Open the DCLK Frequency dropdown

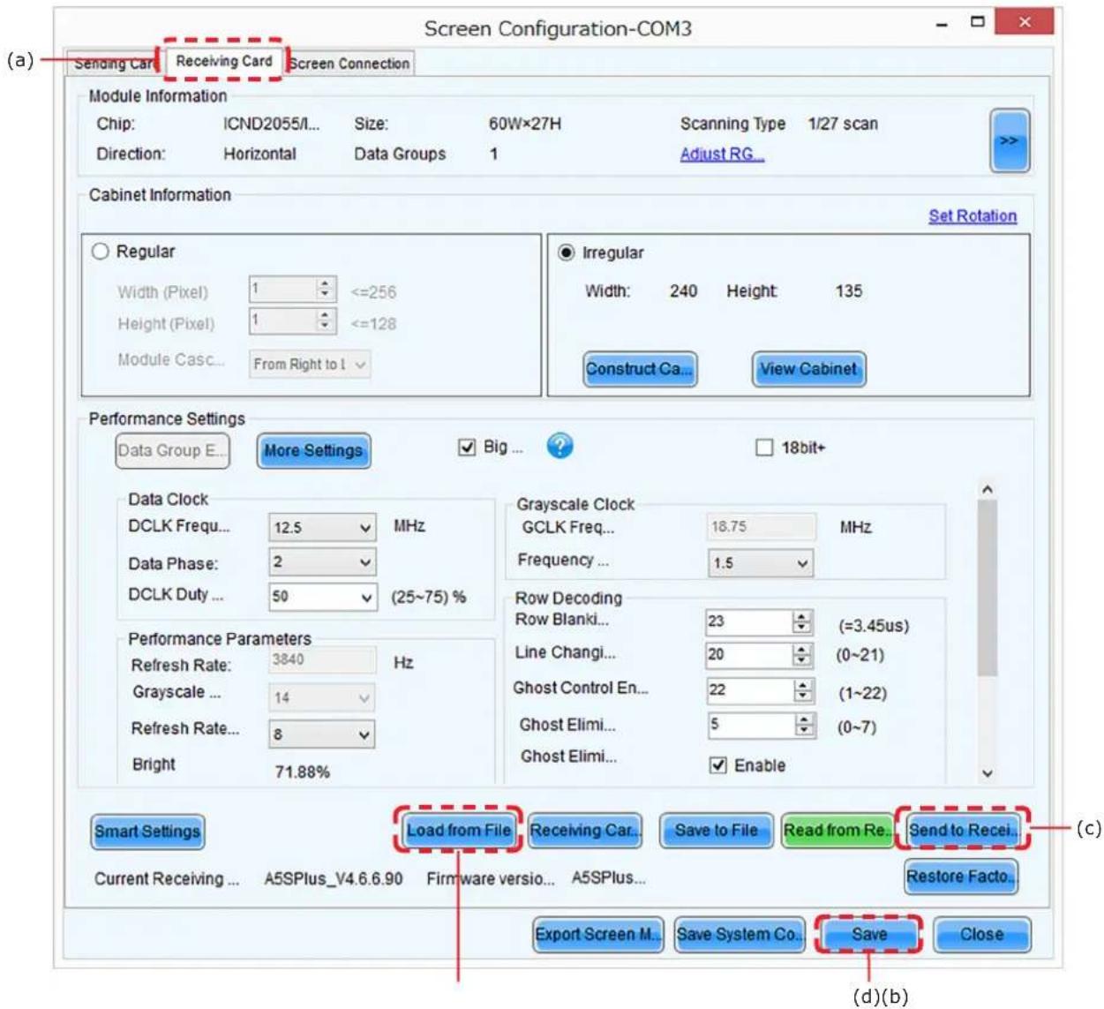coord(322,527)
